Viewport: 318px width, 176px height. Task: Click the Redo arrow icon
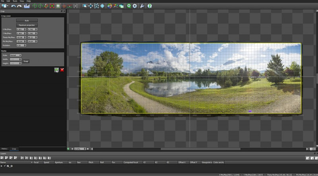coord(19,6)
